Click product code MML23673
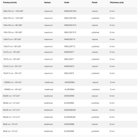 (69, 73)
